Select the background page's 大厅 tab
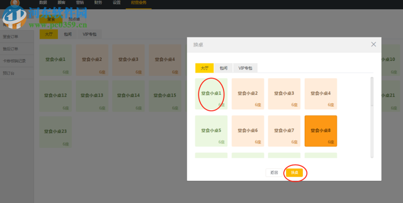 [x=49, y=34]
